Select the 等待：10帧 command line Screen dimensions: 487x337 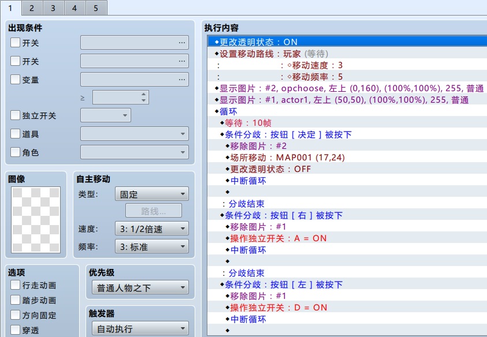(x=347, y=123)
